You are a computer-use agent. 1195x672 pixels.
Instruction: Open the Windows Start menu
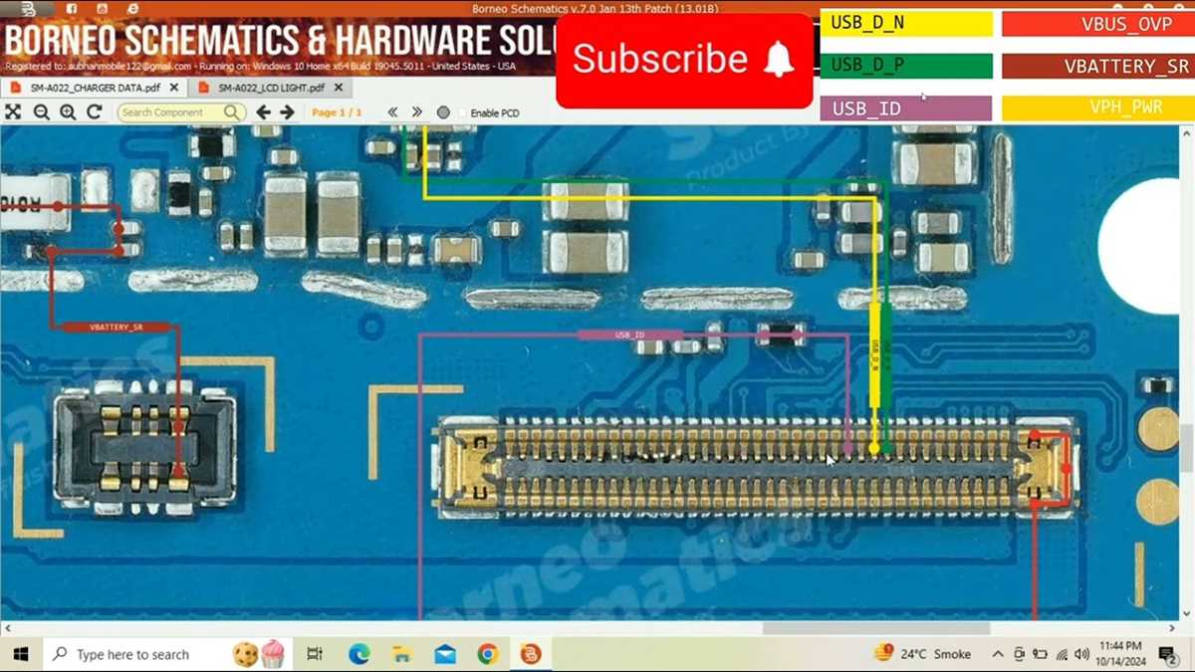(x=21, y=654)
